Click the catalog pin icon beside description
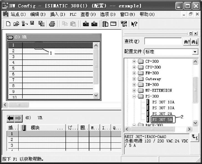 195,137
